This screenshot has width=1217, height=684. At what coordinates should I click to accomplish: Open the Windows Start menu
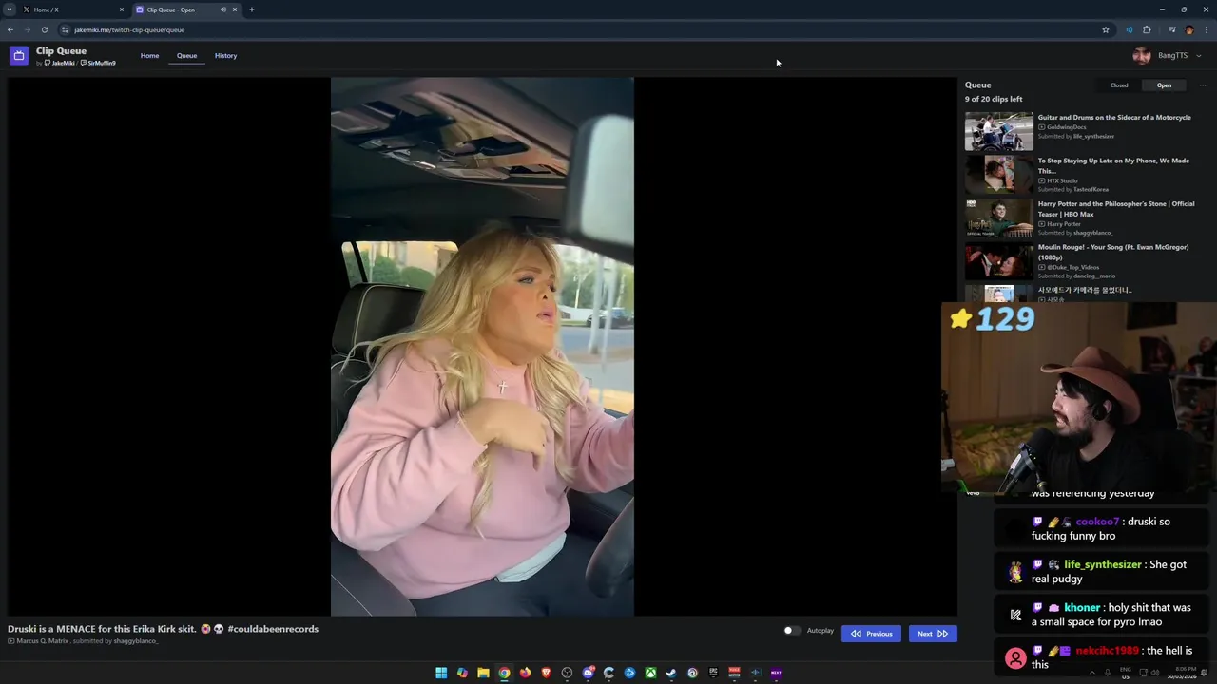click(441, 673)
